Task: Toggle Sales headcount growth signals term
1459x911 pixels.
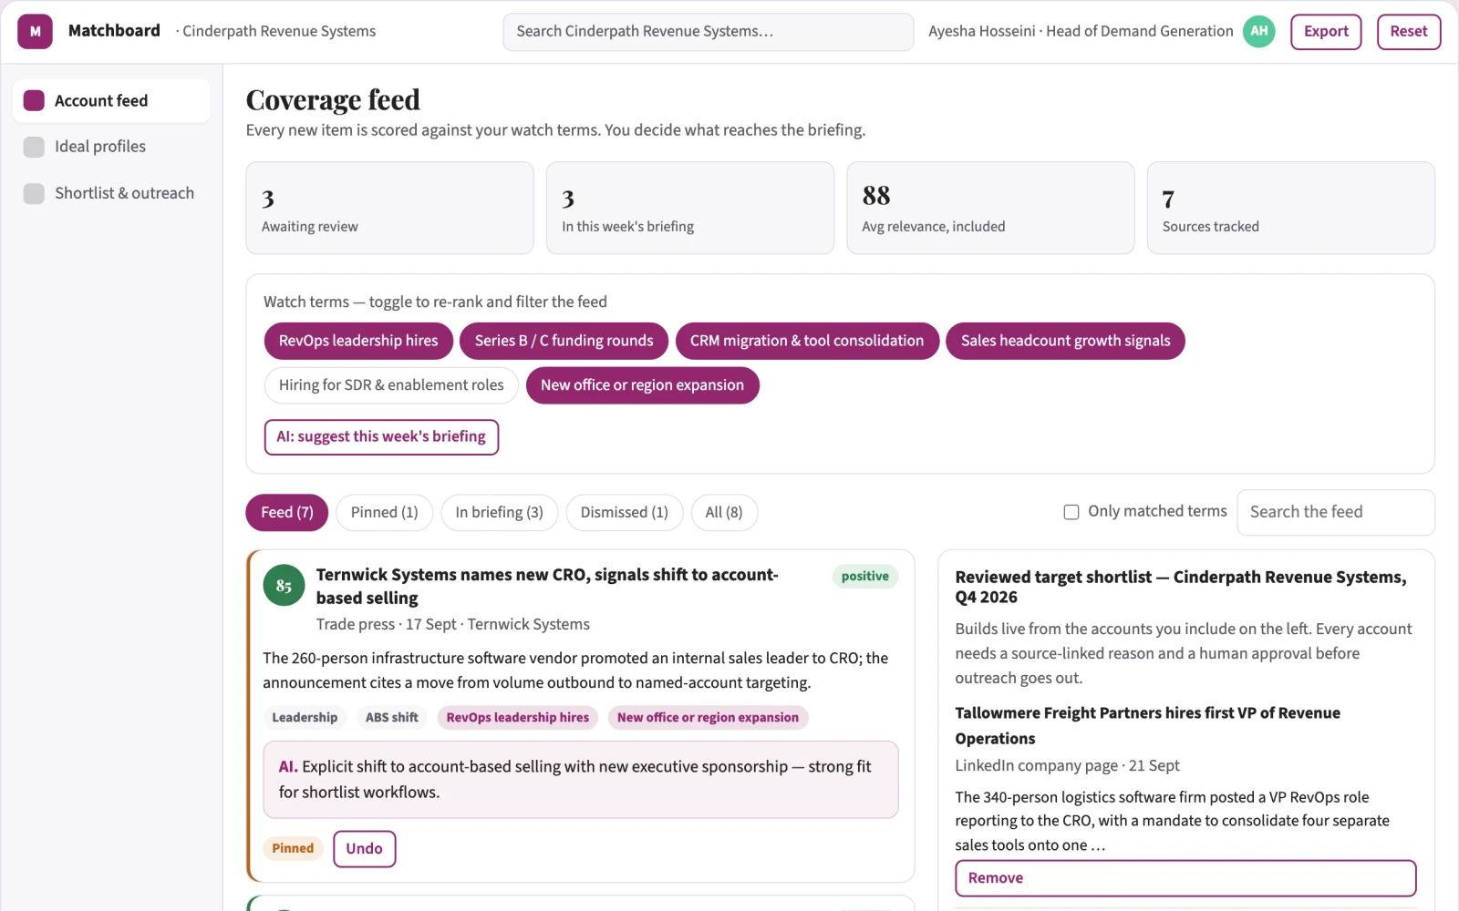Action: click(x=1065, y=341)
